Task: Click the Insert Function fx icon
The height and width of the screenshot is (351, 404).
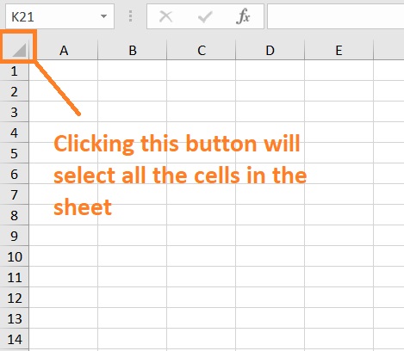Action: pyautogui.click(x=243, y=16)
